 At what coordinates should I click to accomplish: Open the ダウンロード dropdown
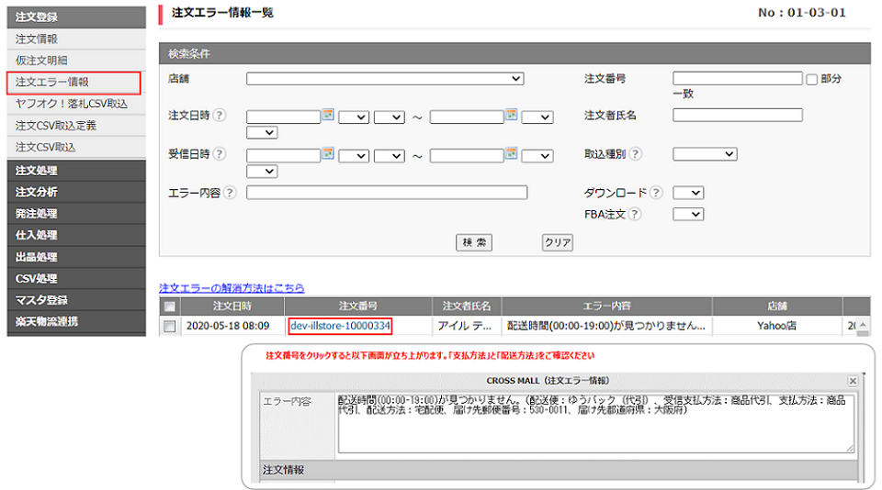coord(688,193)
